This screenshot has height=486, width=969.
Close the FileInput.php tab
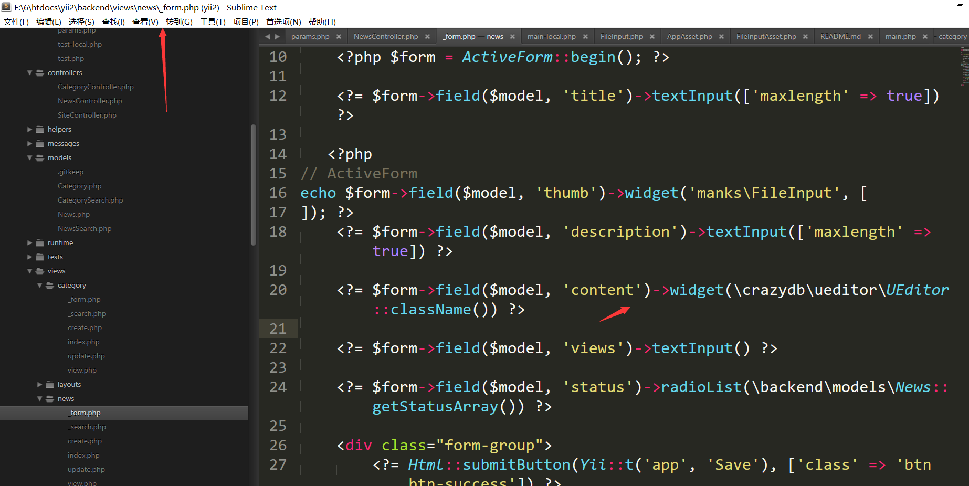[x=652, y=37]
